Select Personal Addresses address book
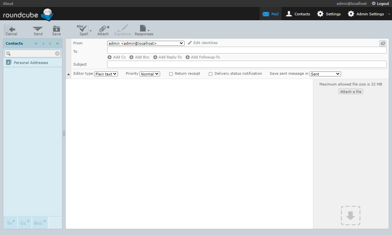This screenshot has height=235, width=392. click(31, 63)
